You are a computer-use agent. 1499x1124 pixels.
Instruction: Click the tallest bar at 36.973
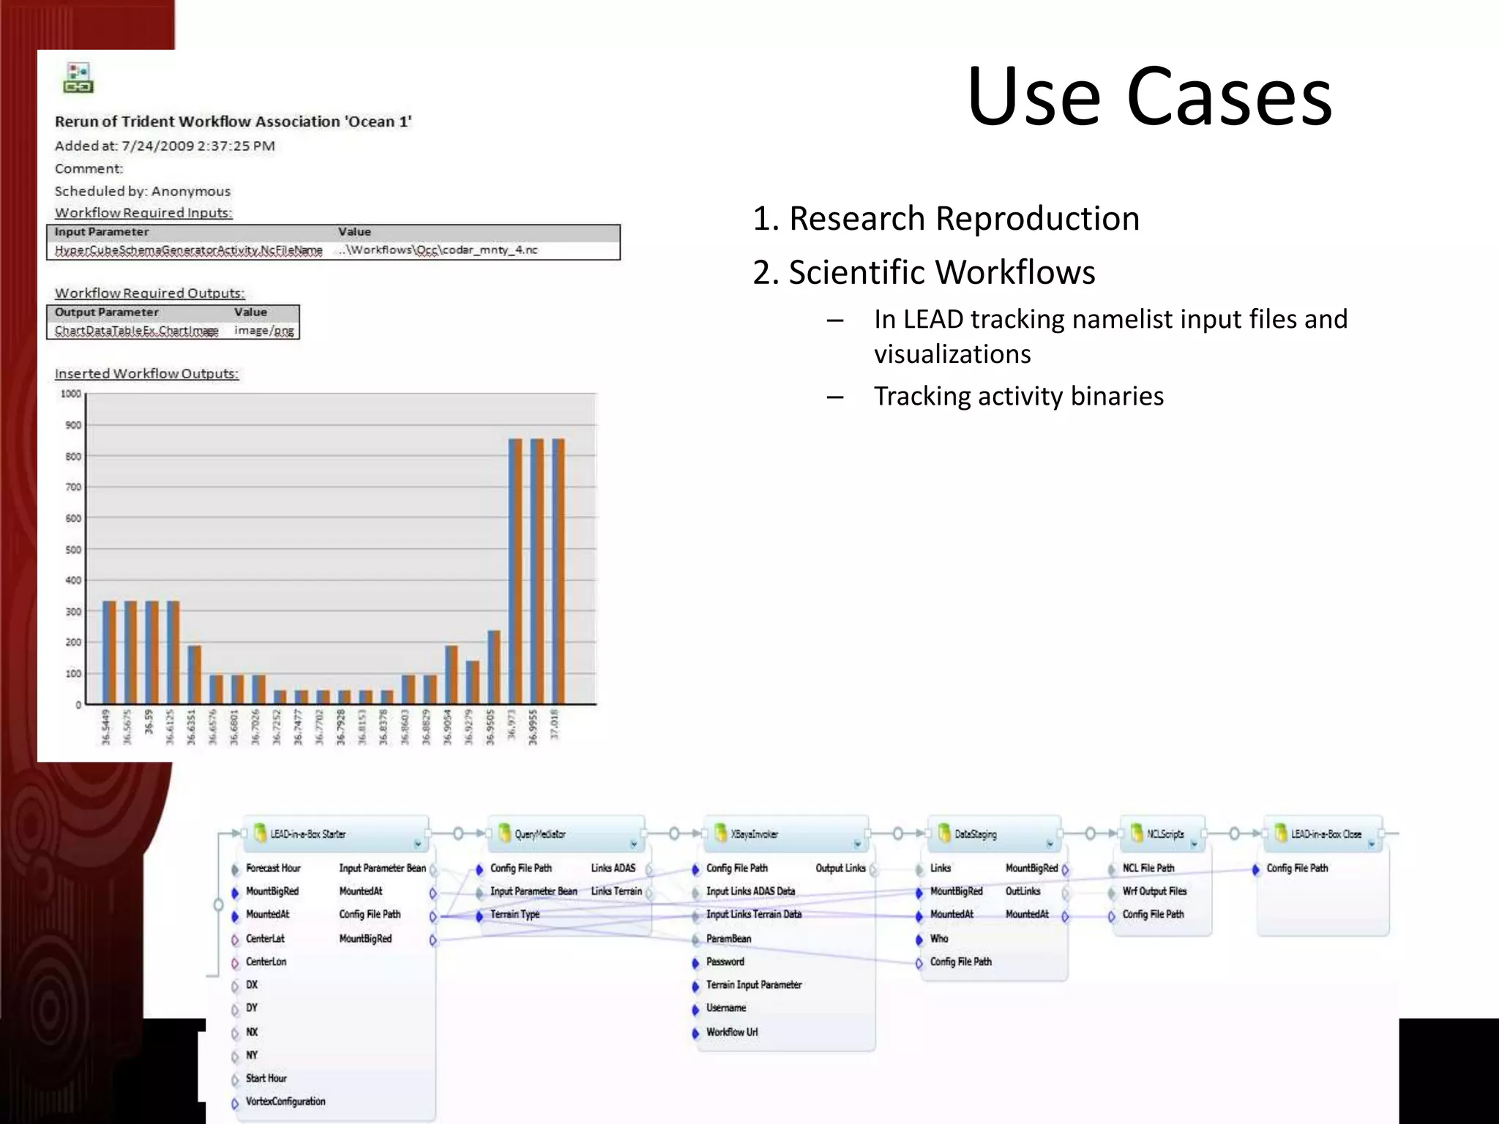point(515,572)
